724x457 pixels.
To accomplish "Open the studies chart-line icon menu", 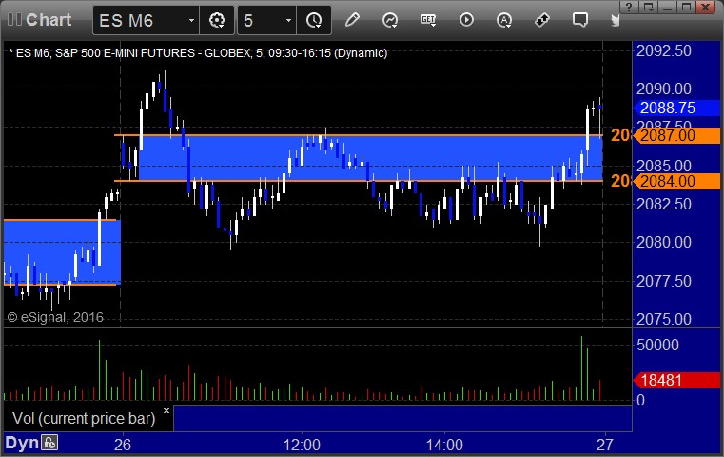I will pyautogui.click(x=390, y=20).
